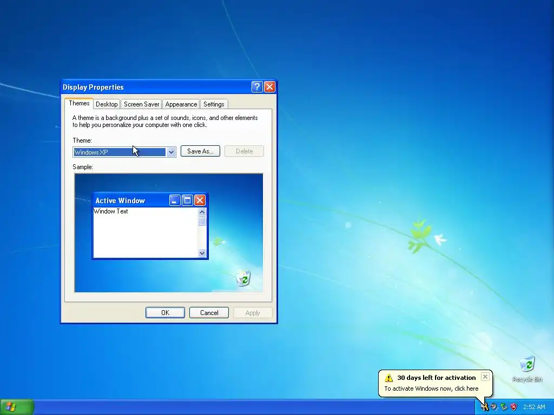Dismiss the activation balloon with its X
554x415 pixels.
click(x=485, y=377)
